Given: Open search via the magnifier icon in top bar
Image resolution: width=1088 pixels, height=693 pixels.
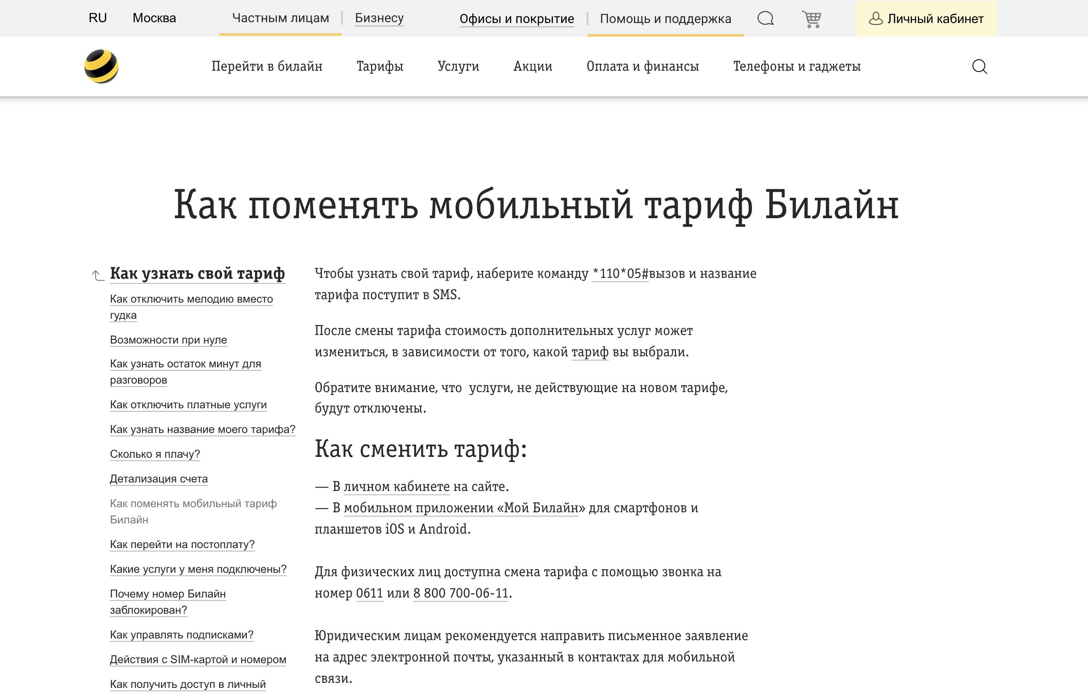Looking at the screenshot, I should [765, 18].
